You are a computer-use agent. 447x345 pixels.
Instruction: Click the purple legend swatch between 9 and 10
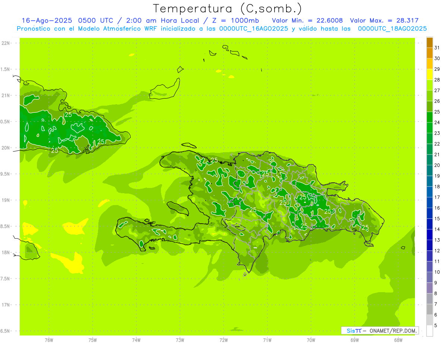coord(429,277)
